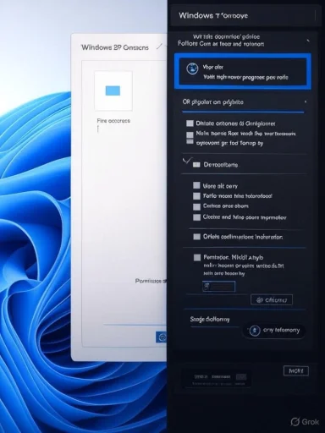Click the 'Windows T'ombeye' panel title
Screen dimensions: 325x433
[x=213, y=15]
